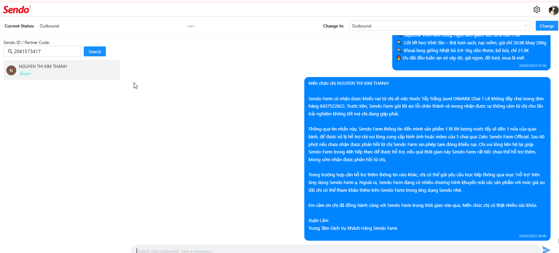The width and height of the screenshot is (559, 253).
Task: Send the message with the paper-plane icon
Action: [546, 249]
